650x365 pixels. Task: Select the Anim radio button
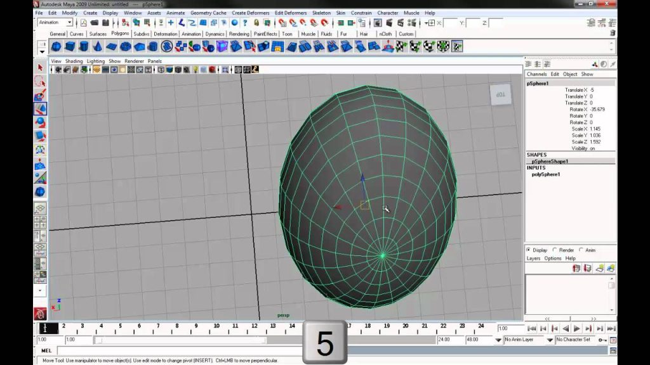coord(581,250)
